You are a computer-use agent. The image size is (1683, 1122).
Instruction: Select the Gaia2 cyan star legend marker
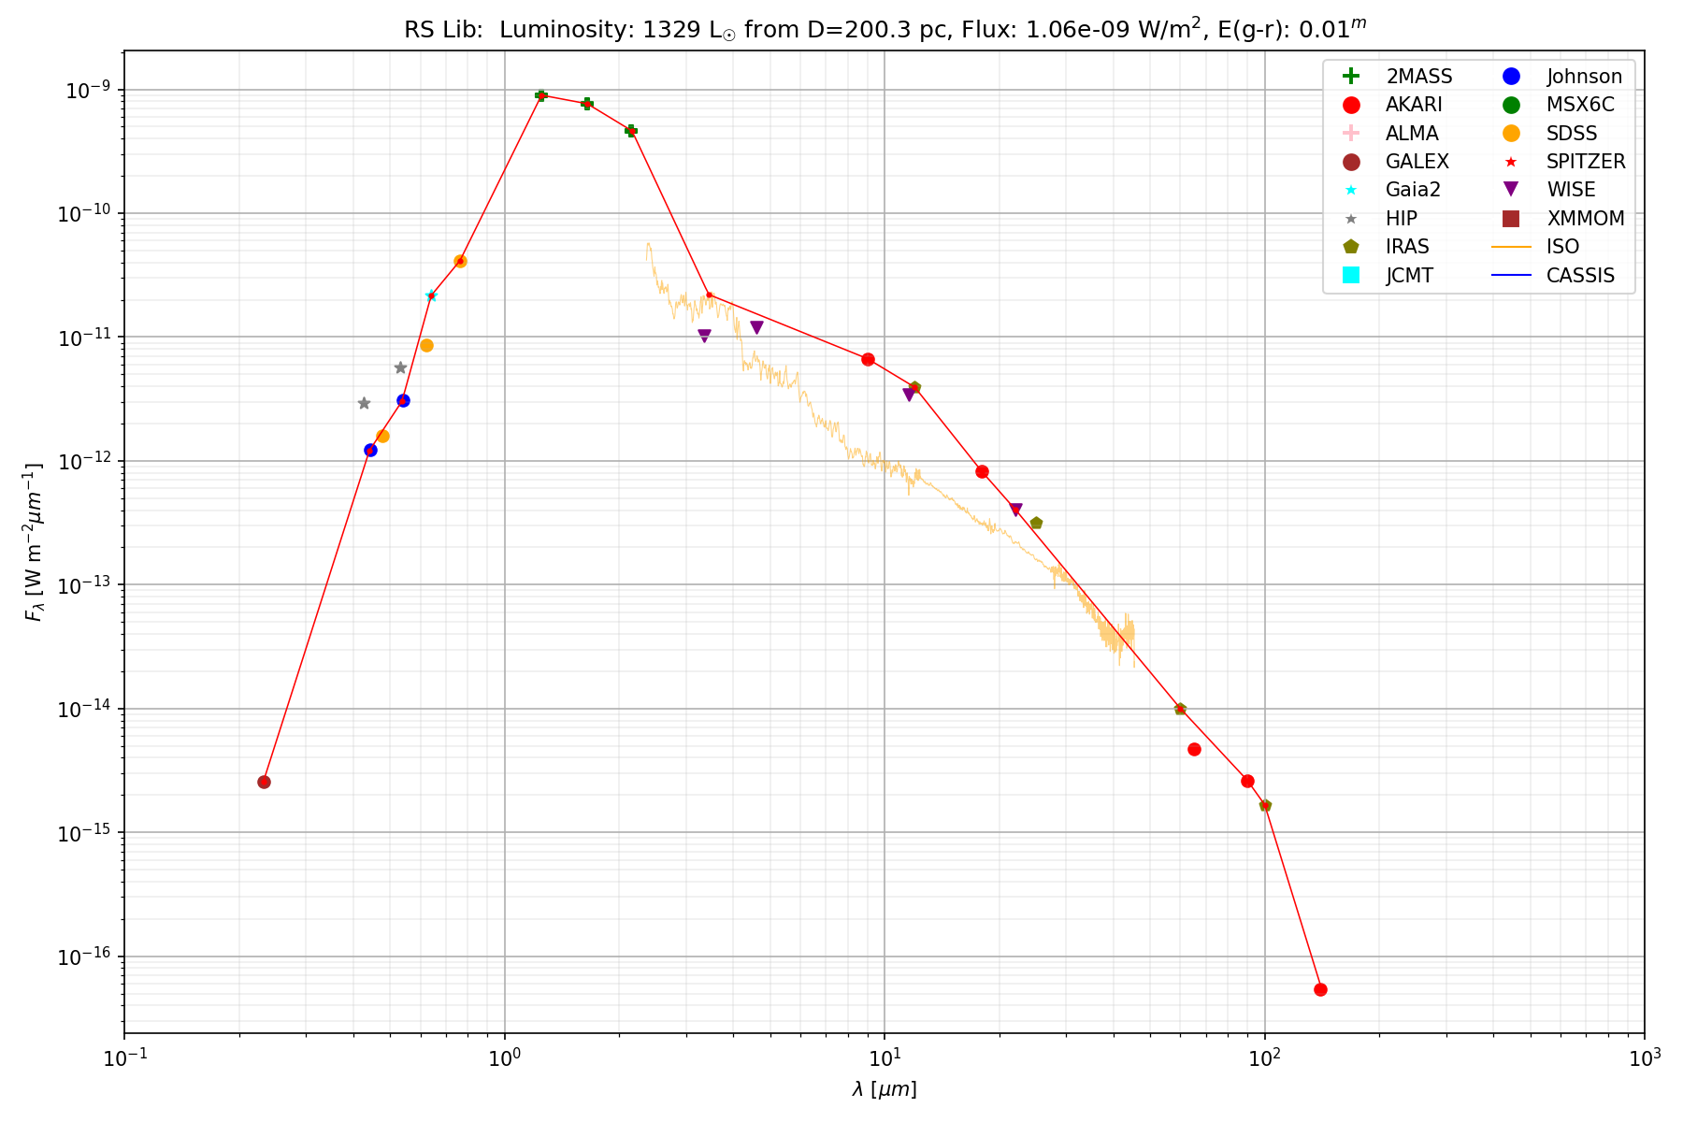click(1350, 190)
